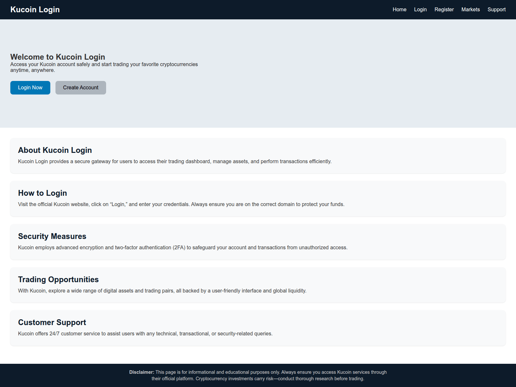Click the Trading Opportunities heading

(x=59, y=279)
